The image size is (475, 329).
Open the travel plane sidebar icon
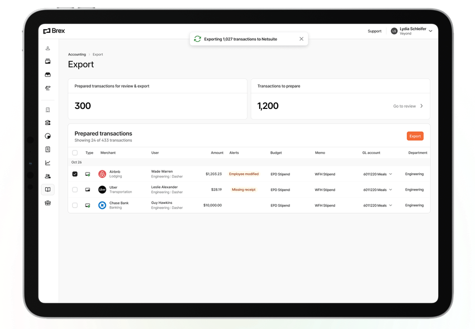coord(47,88)
